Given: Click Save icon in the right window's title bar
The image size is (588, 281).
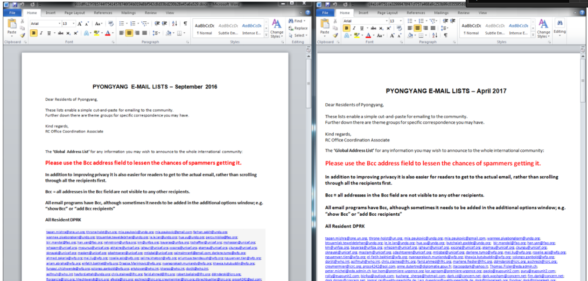Looking at the screenshot, I should [x=329, y=4].
